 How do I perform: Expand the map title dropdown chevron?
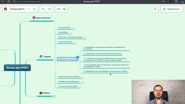pos(28,9)
